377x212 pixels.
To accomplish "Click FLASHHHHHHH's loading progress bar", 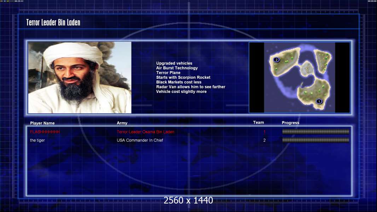I will (x=316, y=131).
